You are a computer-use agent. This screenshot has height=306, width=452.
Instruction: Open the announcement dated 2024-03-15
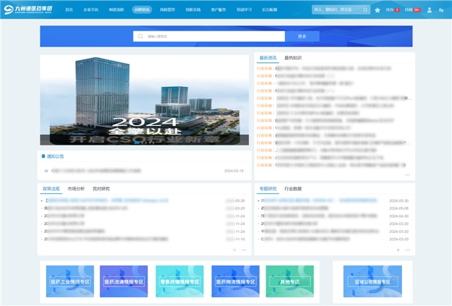point(144,171)
